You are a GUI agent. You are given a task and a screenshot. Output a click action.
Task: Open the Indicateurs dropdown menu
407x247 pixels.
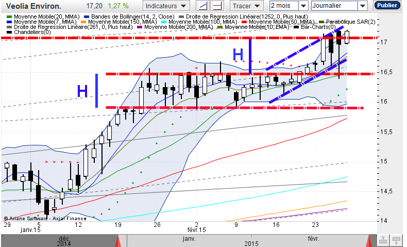tap(166, 6)
